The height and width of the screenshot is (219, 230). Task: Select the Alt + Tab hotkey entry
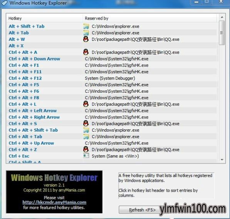pyautogui.click(x=18, y=33)
